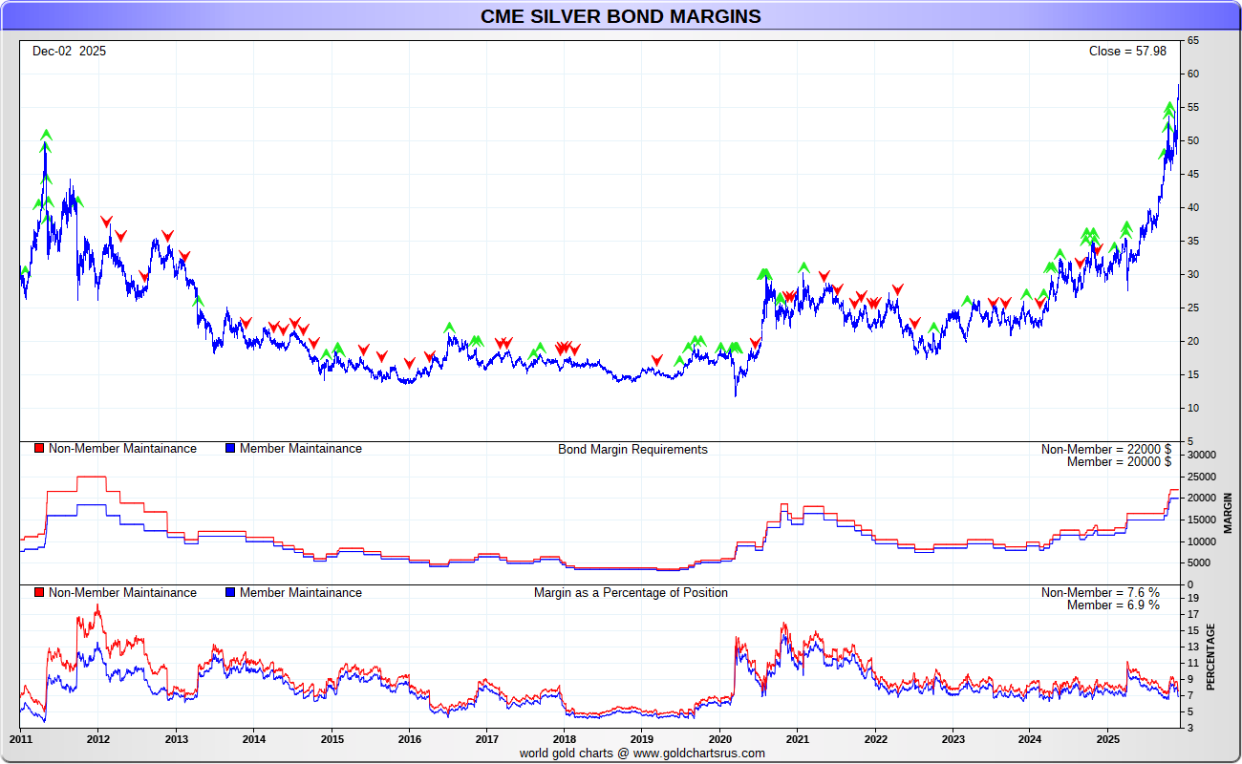Click the 60 tick on price axis
The width and height of the screenshot is (1242, 764).
[1194, 74]
